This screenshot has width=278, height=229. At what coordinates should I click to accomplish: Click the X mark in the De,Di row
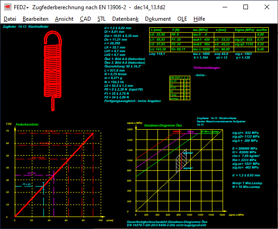tap(185, 80)
